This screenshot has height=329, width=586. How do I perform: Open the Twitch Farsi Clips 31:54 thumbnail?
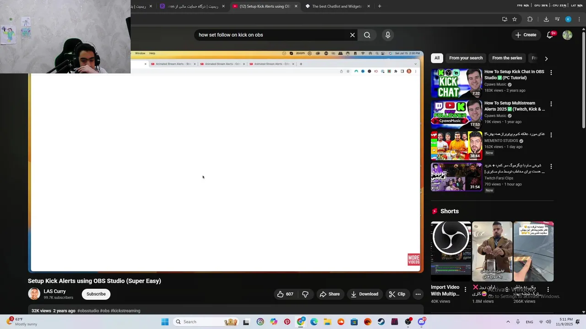tap(456, 177)
